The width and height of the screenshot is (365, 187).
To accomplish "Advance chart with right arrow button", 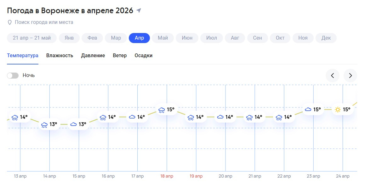I will click(x=350, y=75).
